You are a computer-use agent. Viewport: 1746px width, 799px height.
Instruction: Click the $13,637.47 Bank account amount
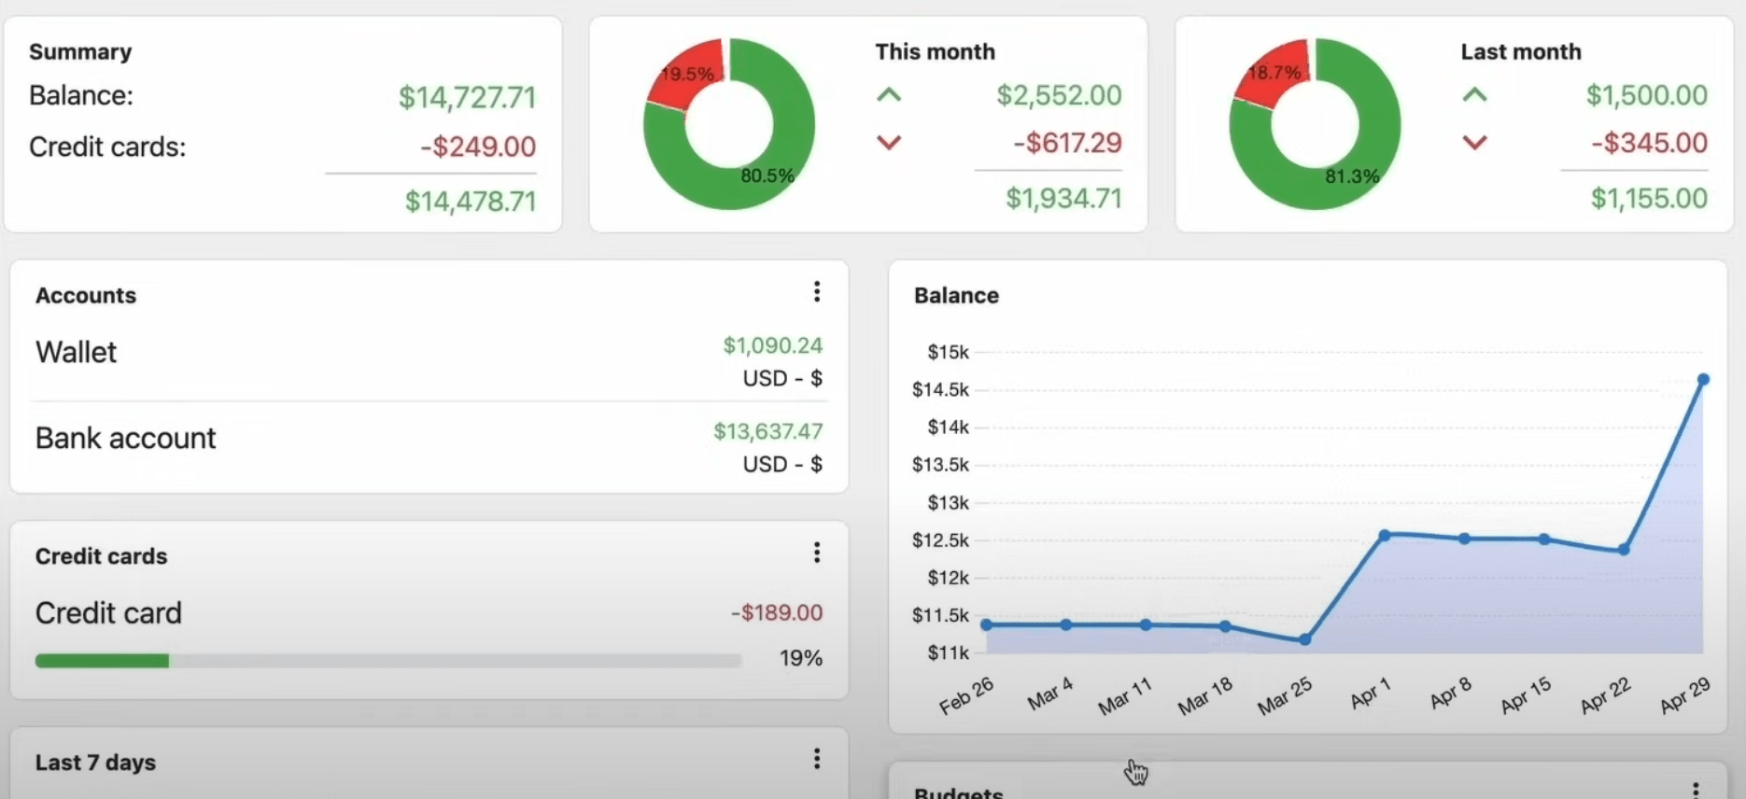pos(767,431)
